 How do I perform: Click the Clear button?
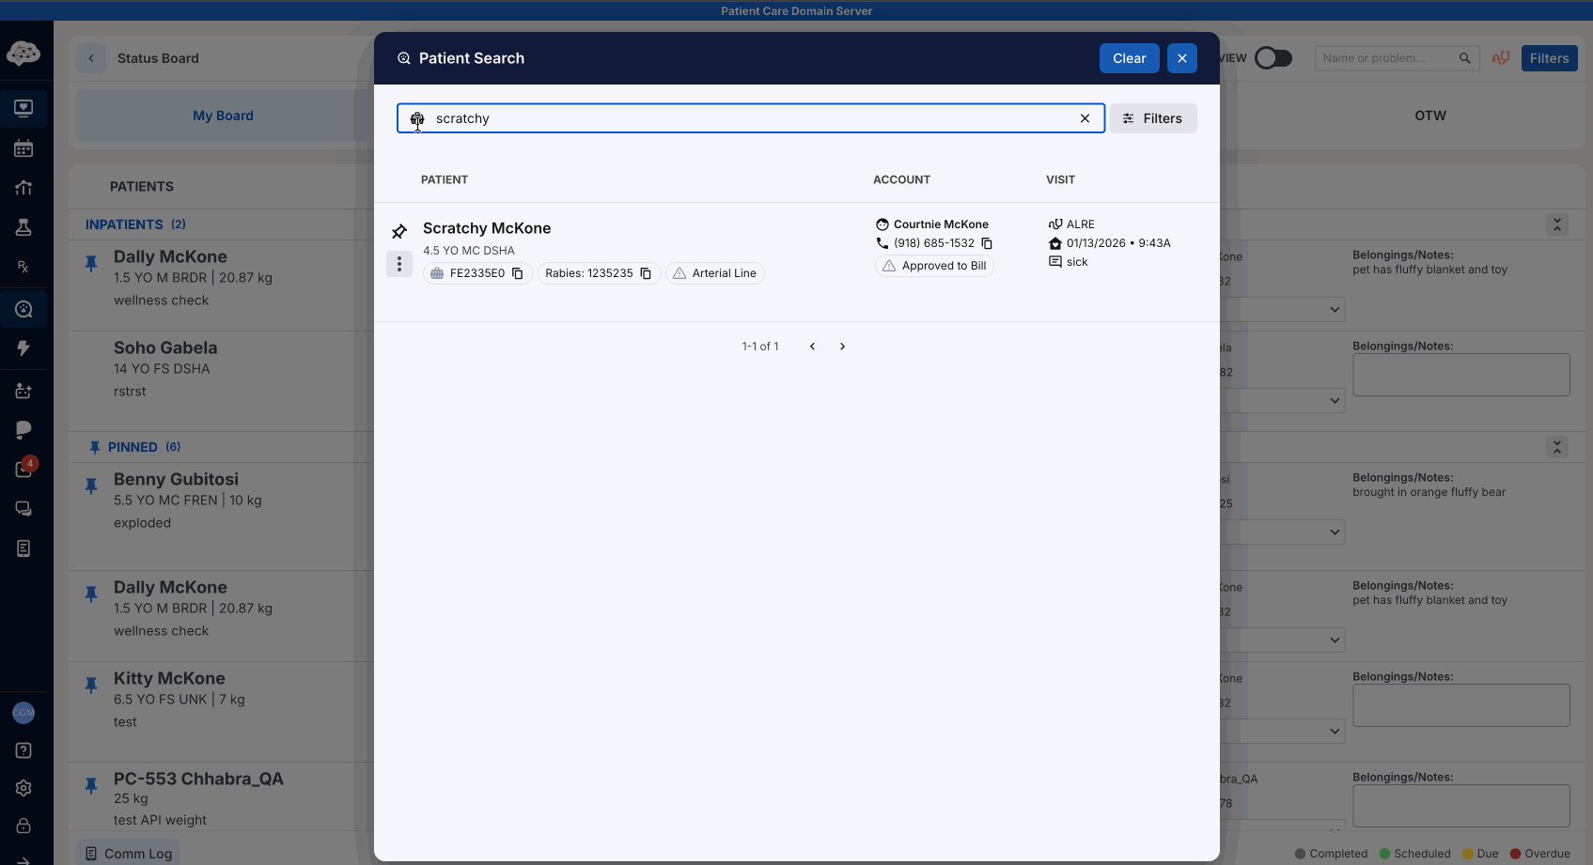pyautogui.click(x=1129, y=58)
